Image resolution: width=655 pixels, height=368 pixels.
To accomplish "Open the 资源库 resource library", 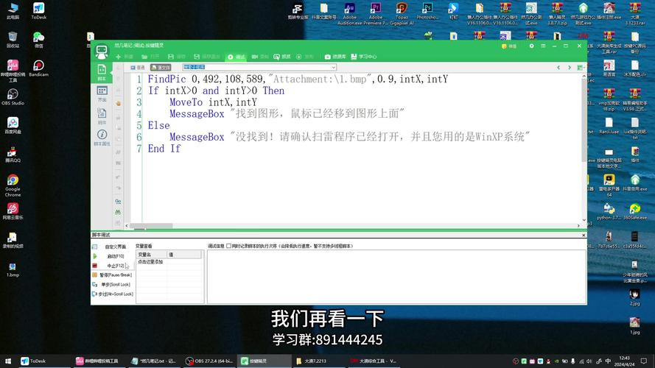I will tap(335, 57).
